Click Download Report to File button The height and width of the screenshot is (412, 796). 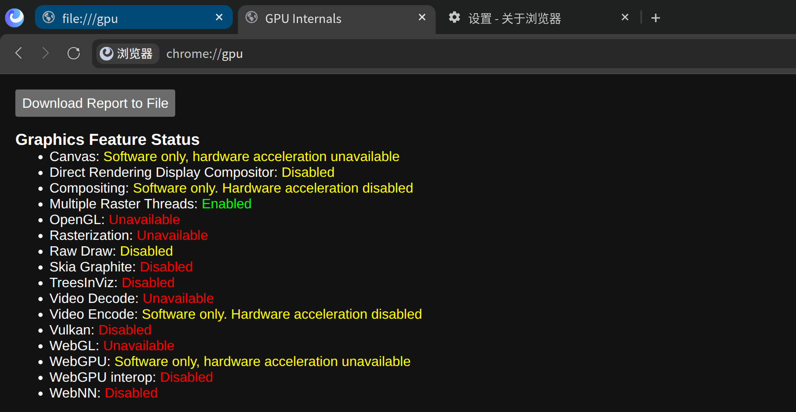pyautogui.click(x=95, y=103)
